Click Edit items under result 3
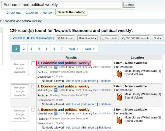Viewport: 165px width, 131px height. coord(105,128)
